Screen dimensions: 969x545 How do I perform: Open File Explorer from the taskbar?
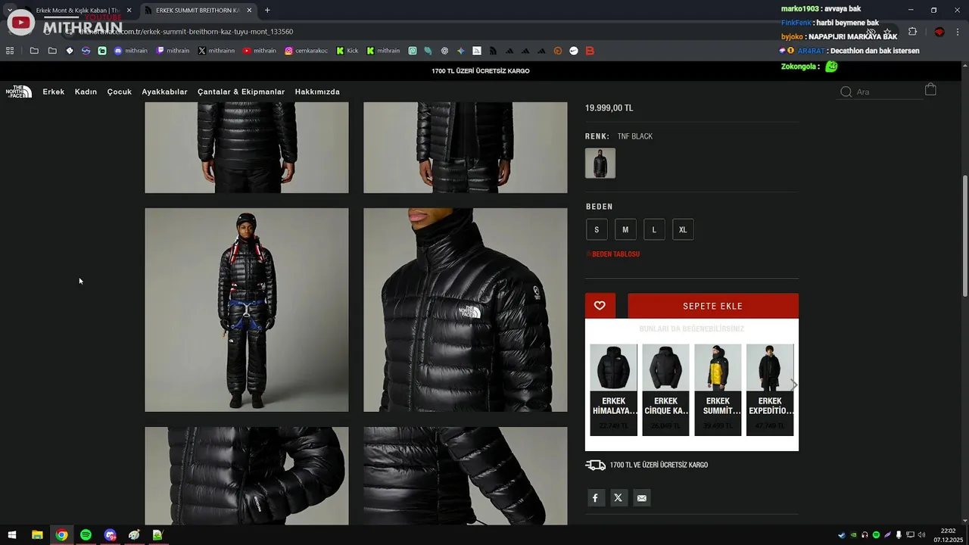point(37,535)
